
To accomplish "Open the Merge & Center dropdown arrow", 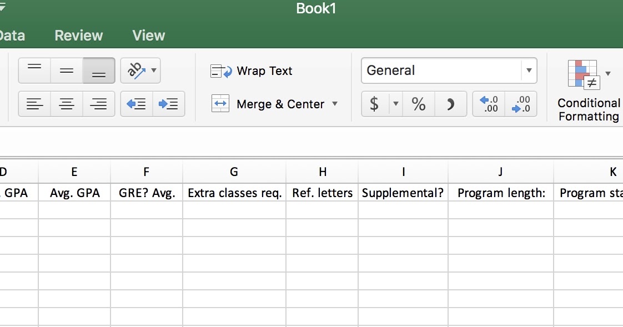I will click(x=335, y=104).
